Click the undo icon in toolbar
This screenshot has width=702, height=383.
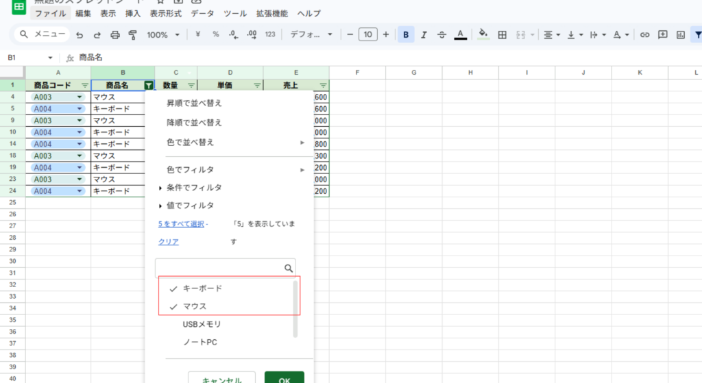click(x=80, y=35)
